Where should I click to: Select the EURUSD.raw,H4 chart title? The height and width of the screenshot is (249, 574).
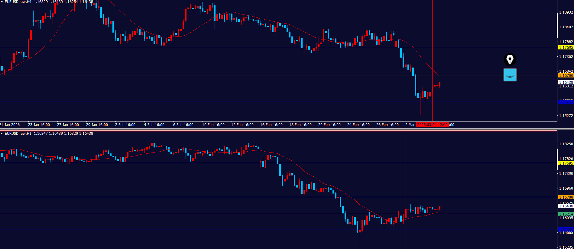tap(18, 2)
